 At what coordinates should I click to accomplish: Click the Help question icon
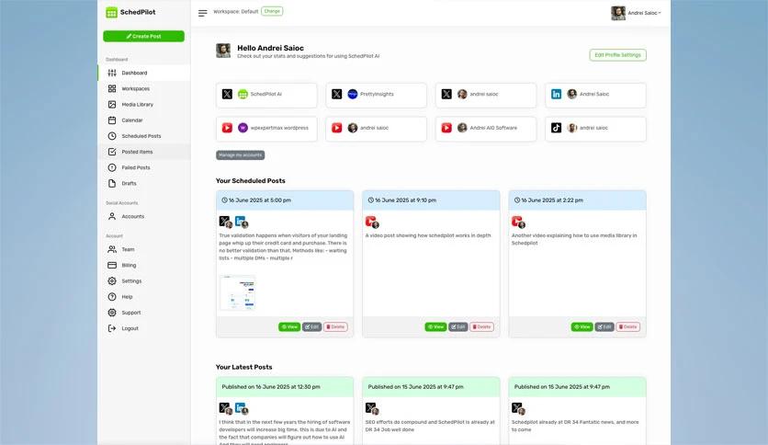click(112, 296)
